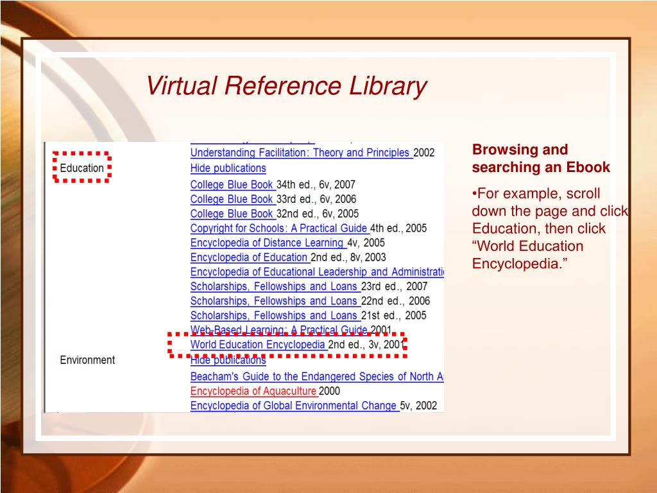The height and width of the screenshot is (493, 657).
Task: Open Encyclopedia of Education link
Action: point(249,257)
